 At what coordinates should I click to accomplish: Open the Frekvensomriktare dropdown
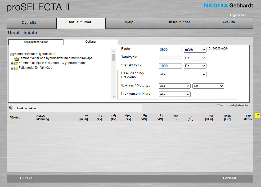(174, 94)
